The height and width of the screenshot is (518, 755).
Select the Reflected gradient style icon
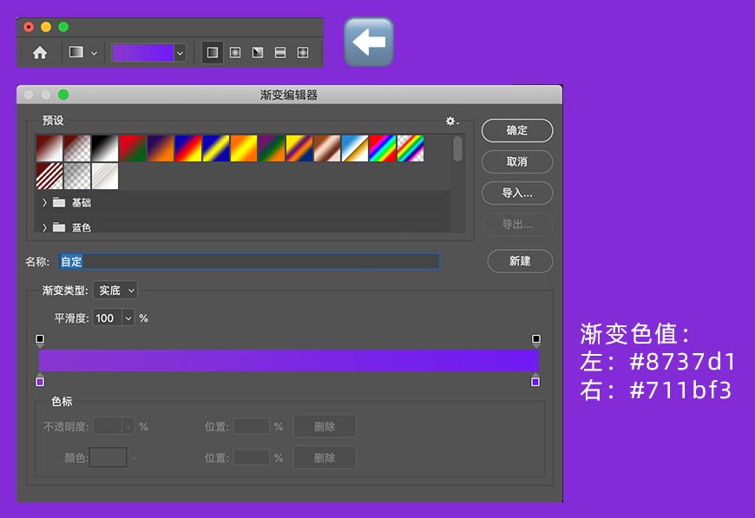point(279,52)
